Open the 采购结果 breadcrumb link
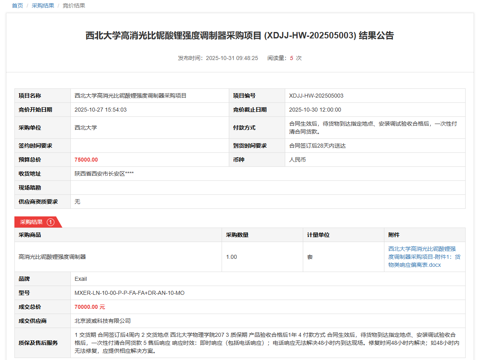 click(x=43, y=6)
